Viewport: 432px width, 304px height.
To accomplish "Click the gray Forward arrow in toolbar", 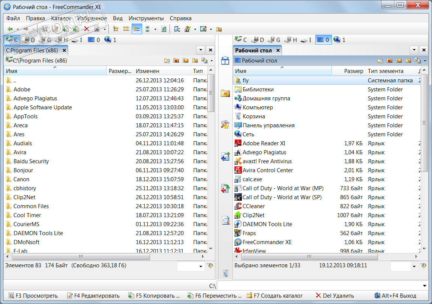I will pyautogui.click(x=26, y=29).
